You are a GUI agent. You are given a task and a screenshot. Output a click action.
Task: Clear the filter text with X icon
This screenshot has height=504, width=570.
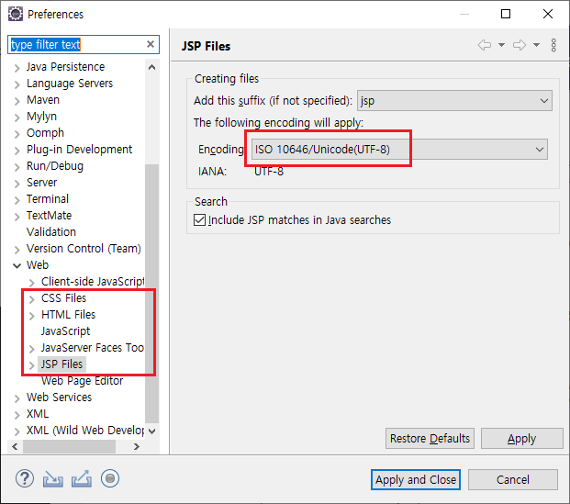[x=151, y=44]
